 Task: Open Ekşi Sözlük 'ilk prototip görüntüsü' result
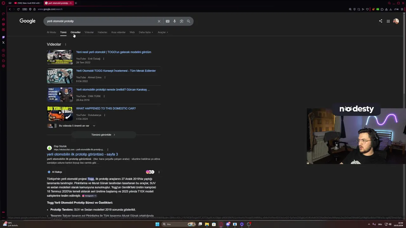[x=82, y=154]
